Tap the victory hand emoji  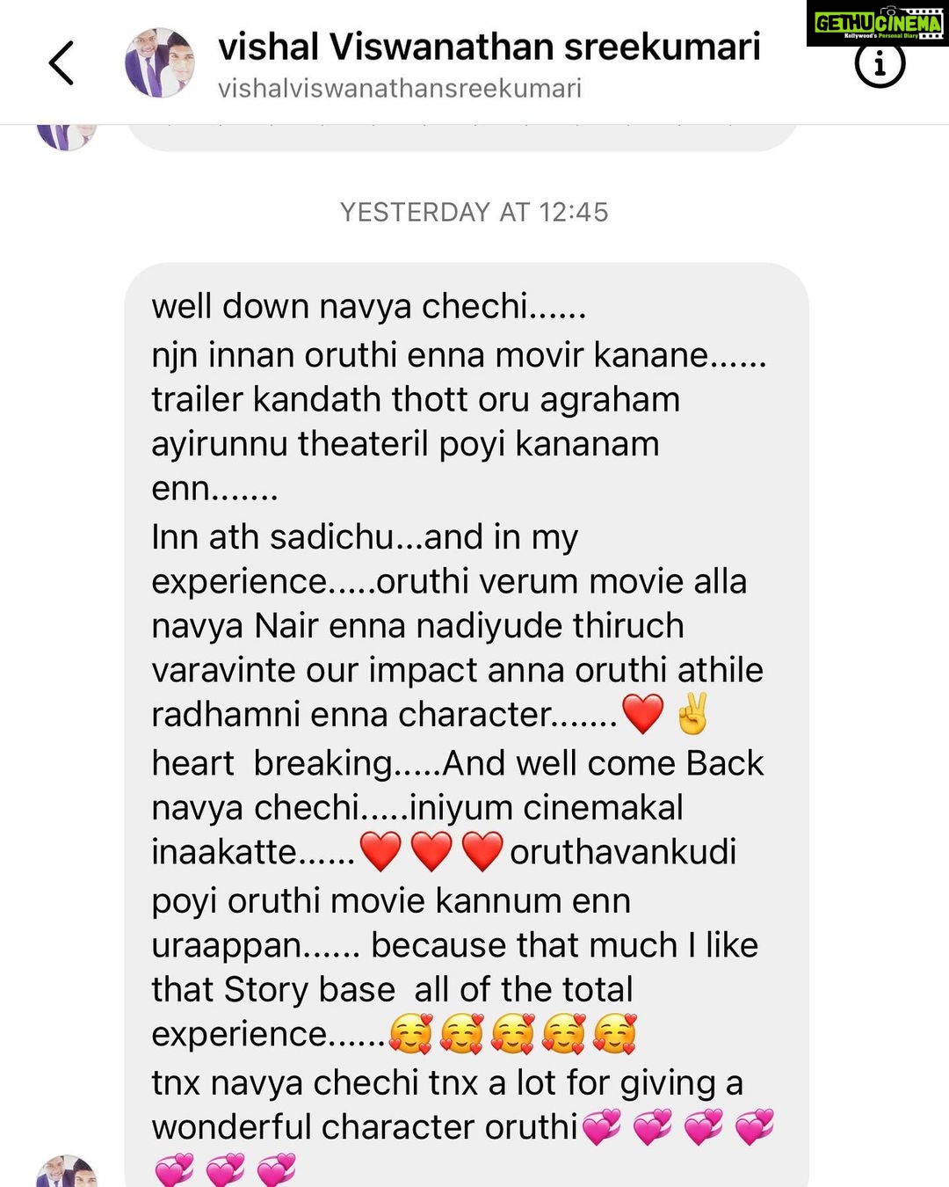coord(692,714)
